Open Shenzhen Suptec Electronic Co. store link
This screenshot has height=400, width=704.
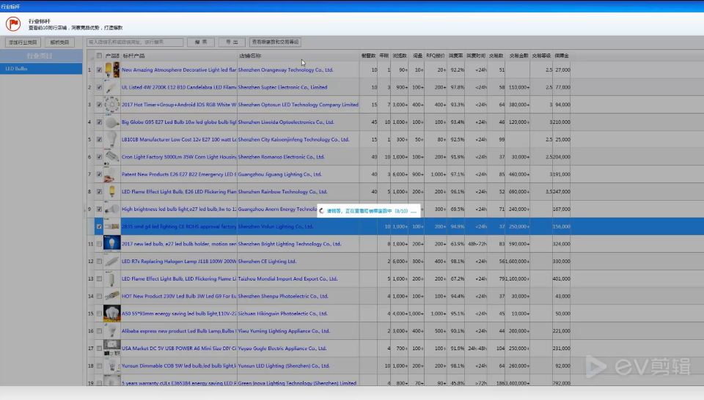point(282,87)
